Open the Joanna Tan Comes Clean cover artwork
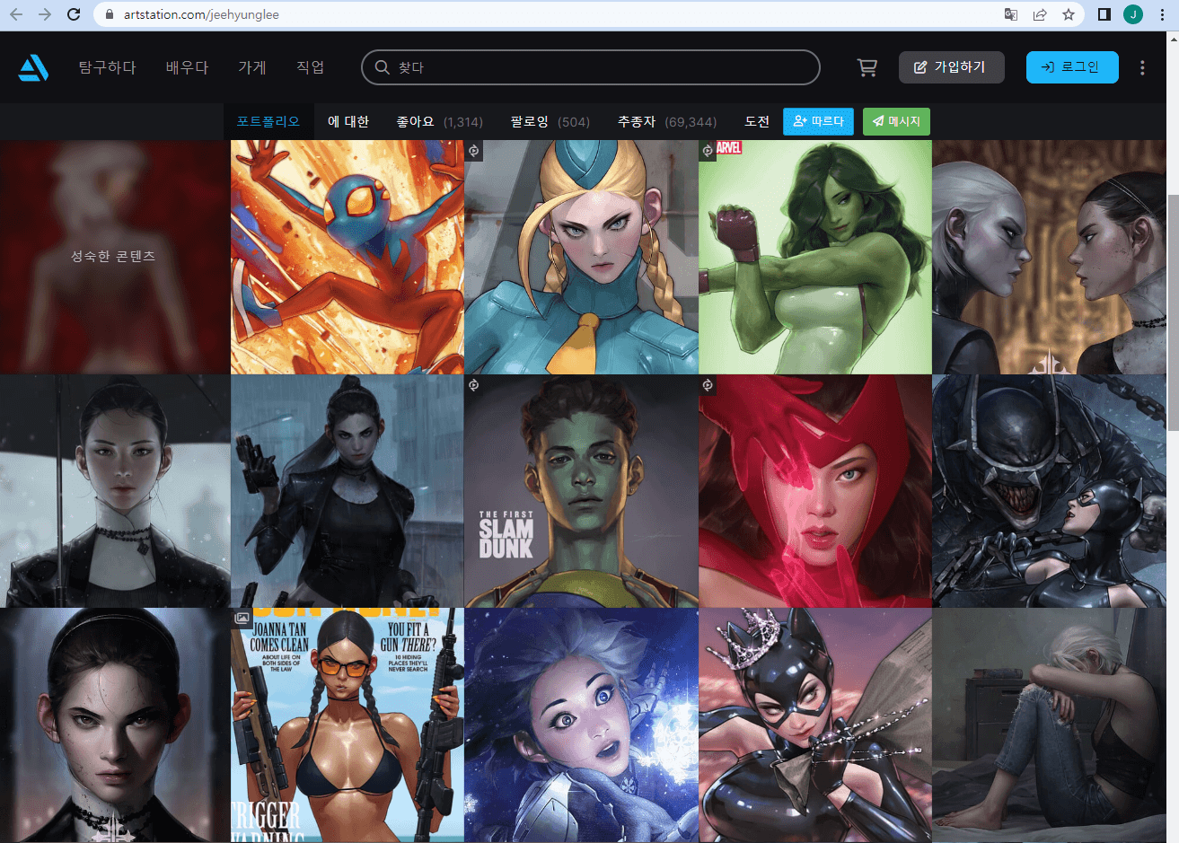 coord(348,725)
